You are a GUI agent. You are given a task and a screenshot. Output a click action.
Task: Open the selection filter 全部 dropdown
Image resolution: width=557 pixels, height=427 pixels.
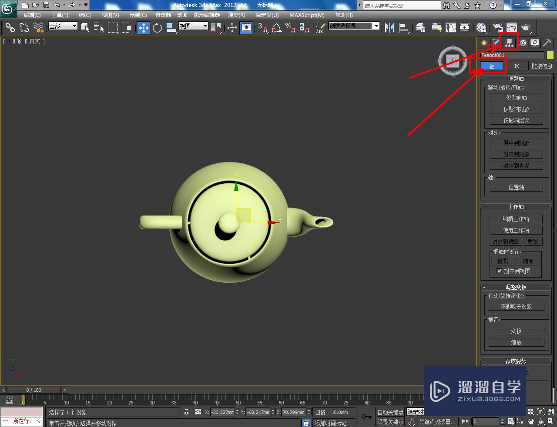63,26
